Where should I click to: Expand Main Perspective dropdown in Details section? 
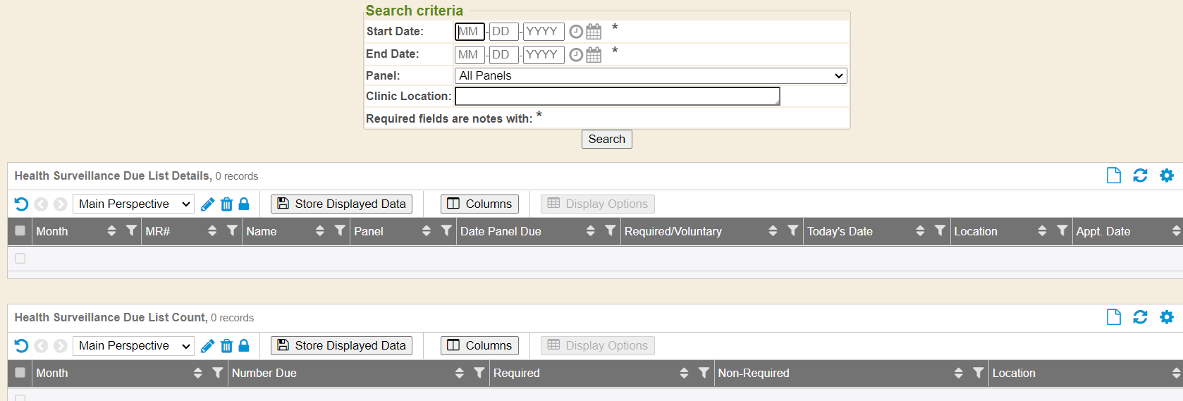click(133, 204)
